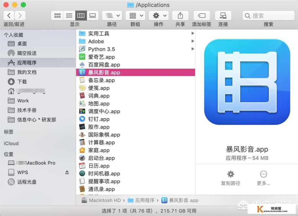
Task: Open the 群组 group-by dropdown
Action: (x=135, y=15)
